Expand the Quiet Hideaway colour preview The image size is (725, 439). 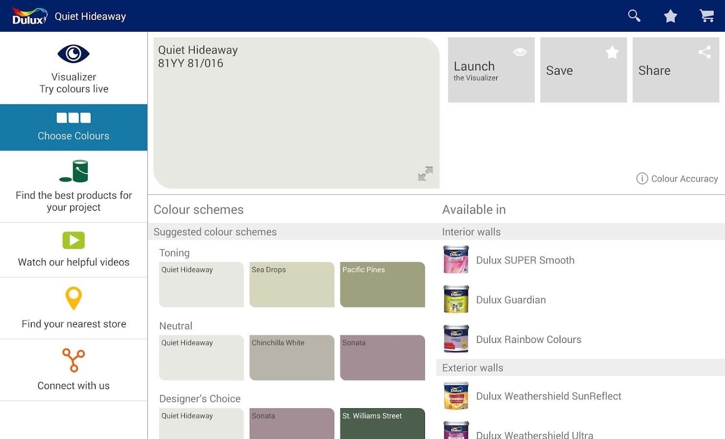point(425,174)
